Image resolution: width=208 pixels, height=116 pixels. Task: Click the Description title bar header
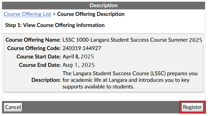pyautogui.click(x=104, y=5)
